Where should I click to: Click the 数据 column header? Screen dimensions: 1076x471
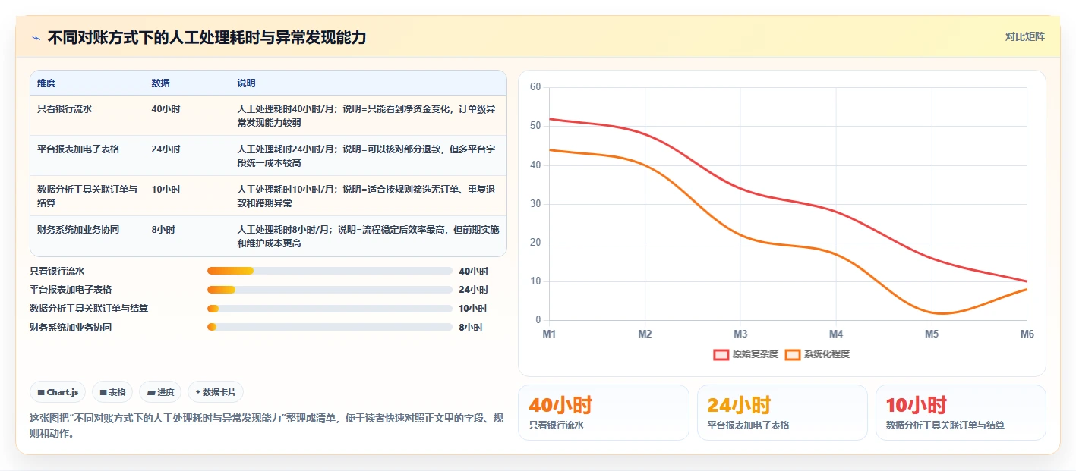(160, 83)
